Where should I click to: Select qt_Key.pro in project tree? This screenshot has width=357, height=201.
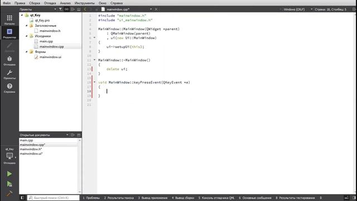42,20
